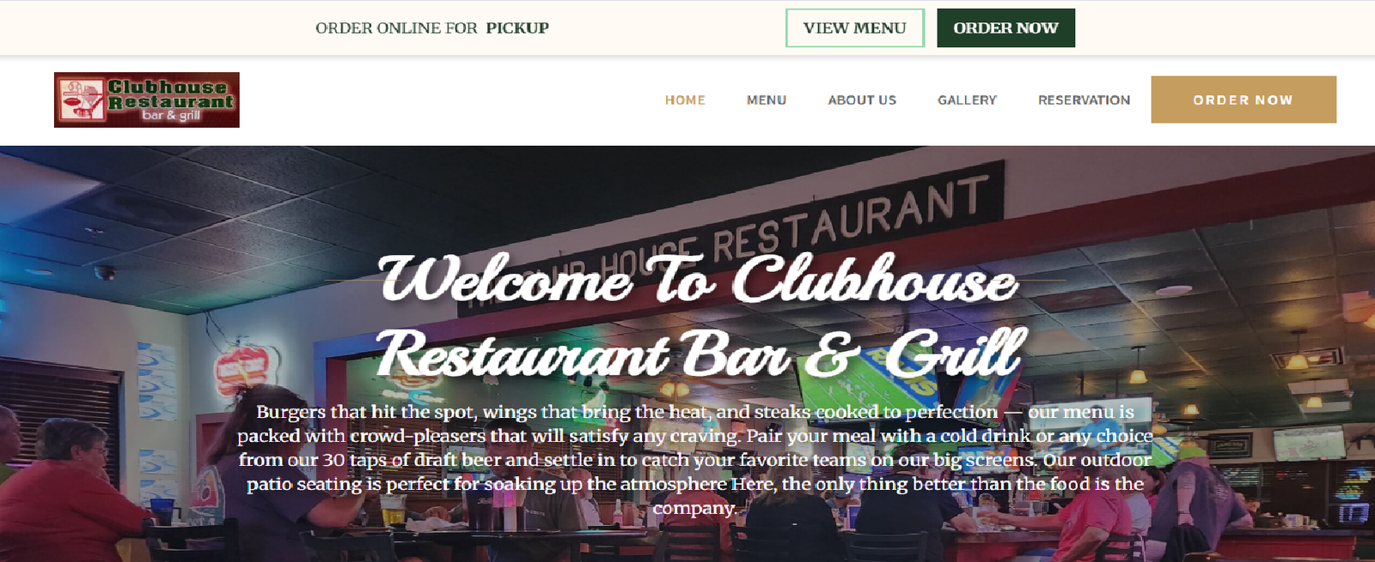1375x562 pixels.
Task: Click the 'Restaurant Bar & Grill' heading line
Action: click(x=700, y=354)
